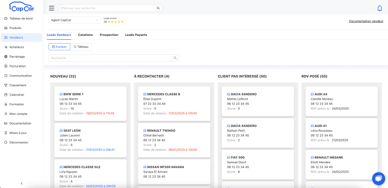Focus the Effectuer une recherche field
This screenshot has width=388, height=188.
pyautogui.click(x=108, y=8)
